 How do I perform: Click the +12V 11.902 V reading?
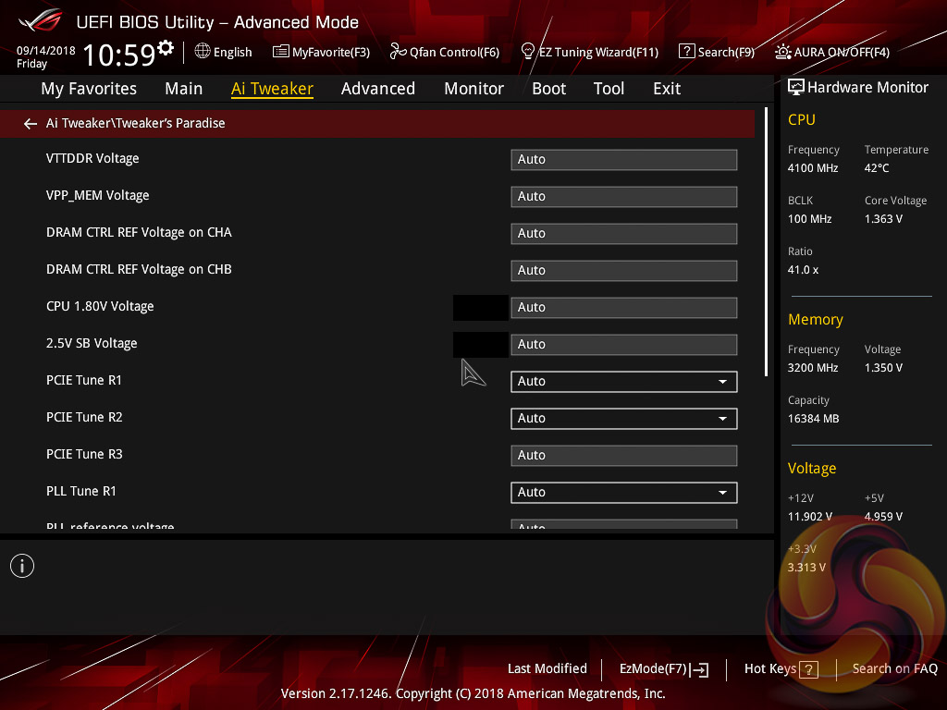pos(809,517)
